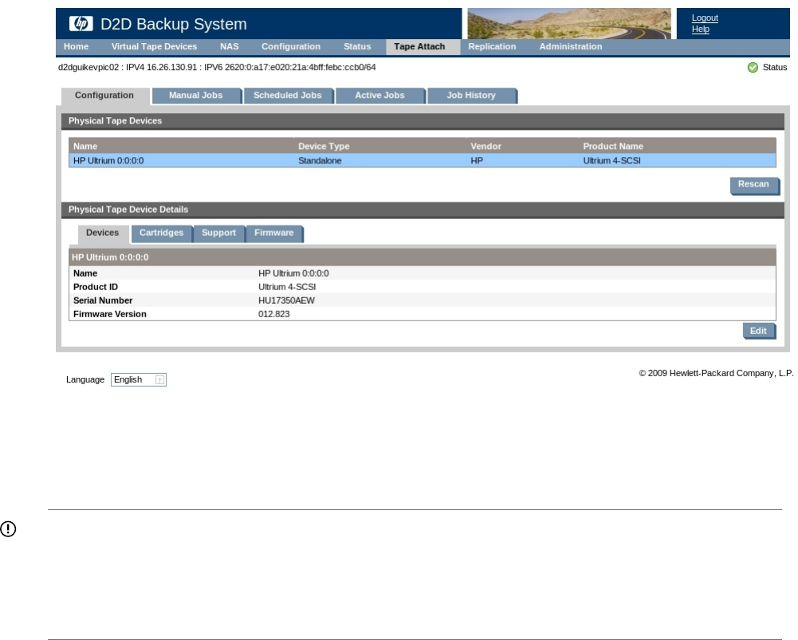This screenshot has width=798, height=640.
Task: Show the Active Jobs tab
Action: (379, 95)
